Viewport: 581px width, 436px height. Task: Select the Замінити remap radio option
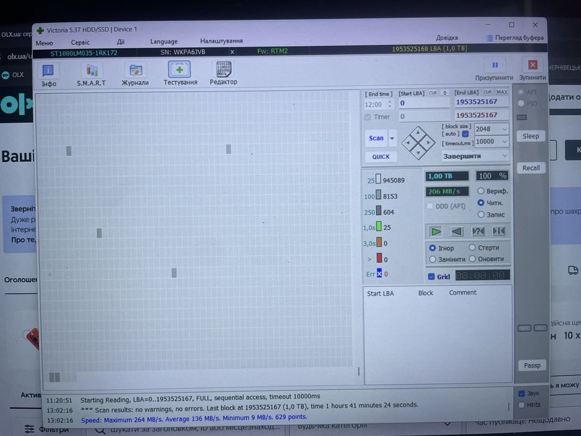[x=432, y=259]
